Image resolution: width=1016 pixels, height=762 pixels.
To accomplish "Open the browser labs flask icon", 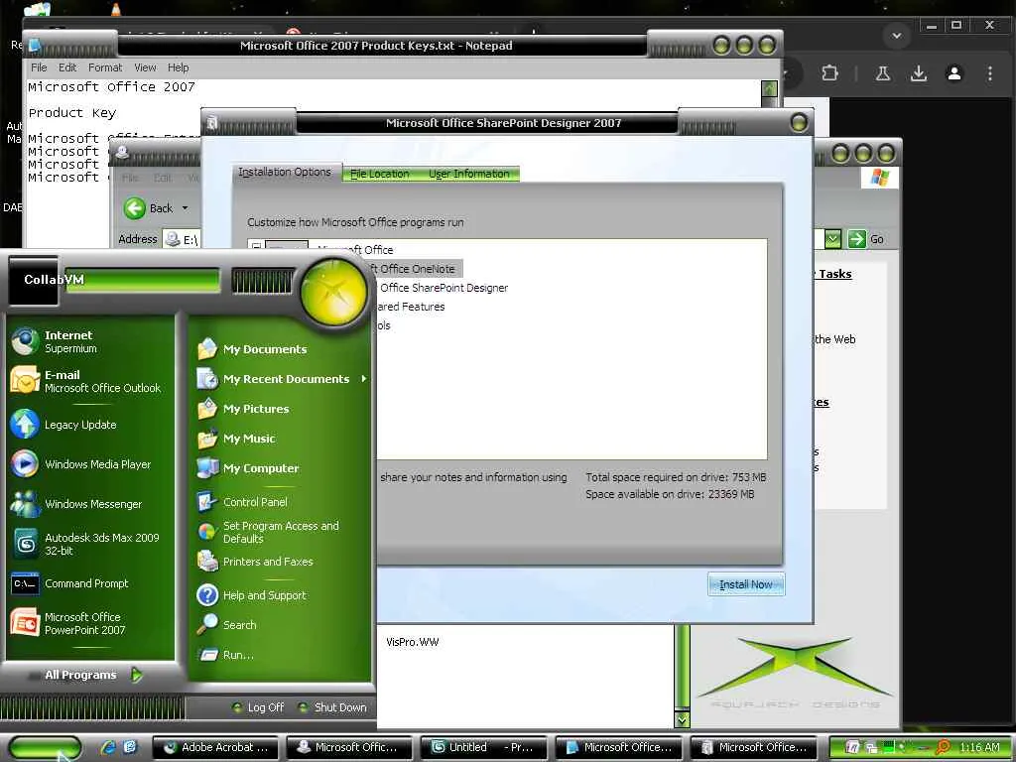I will (x=882, y=73).
